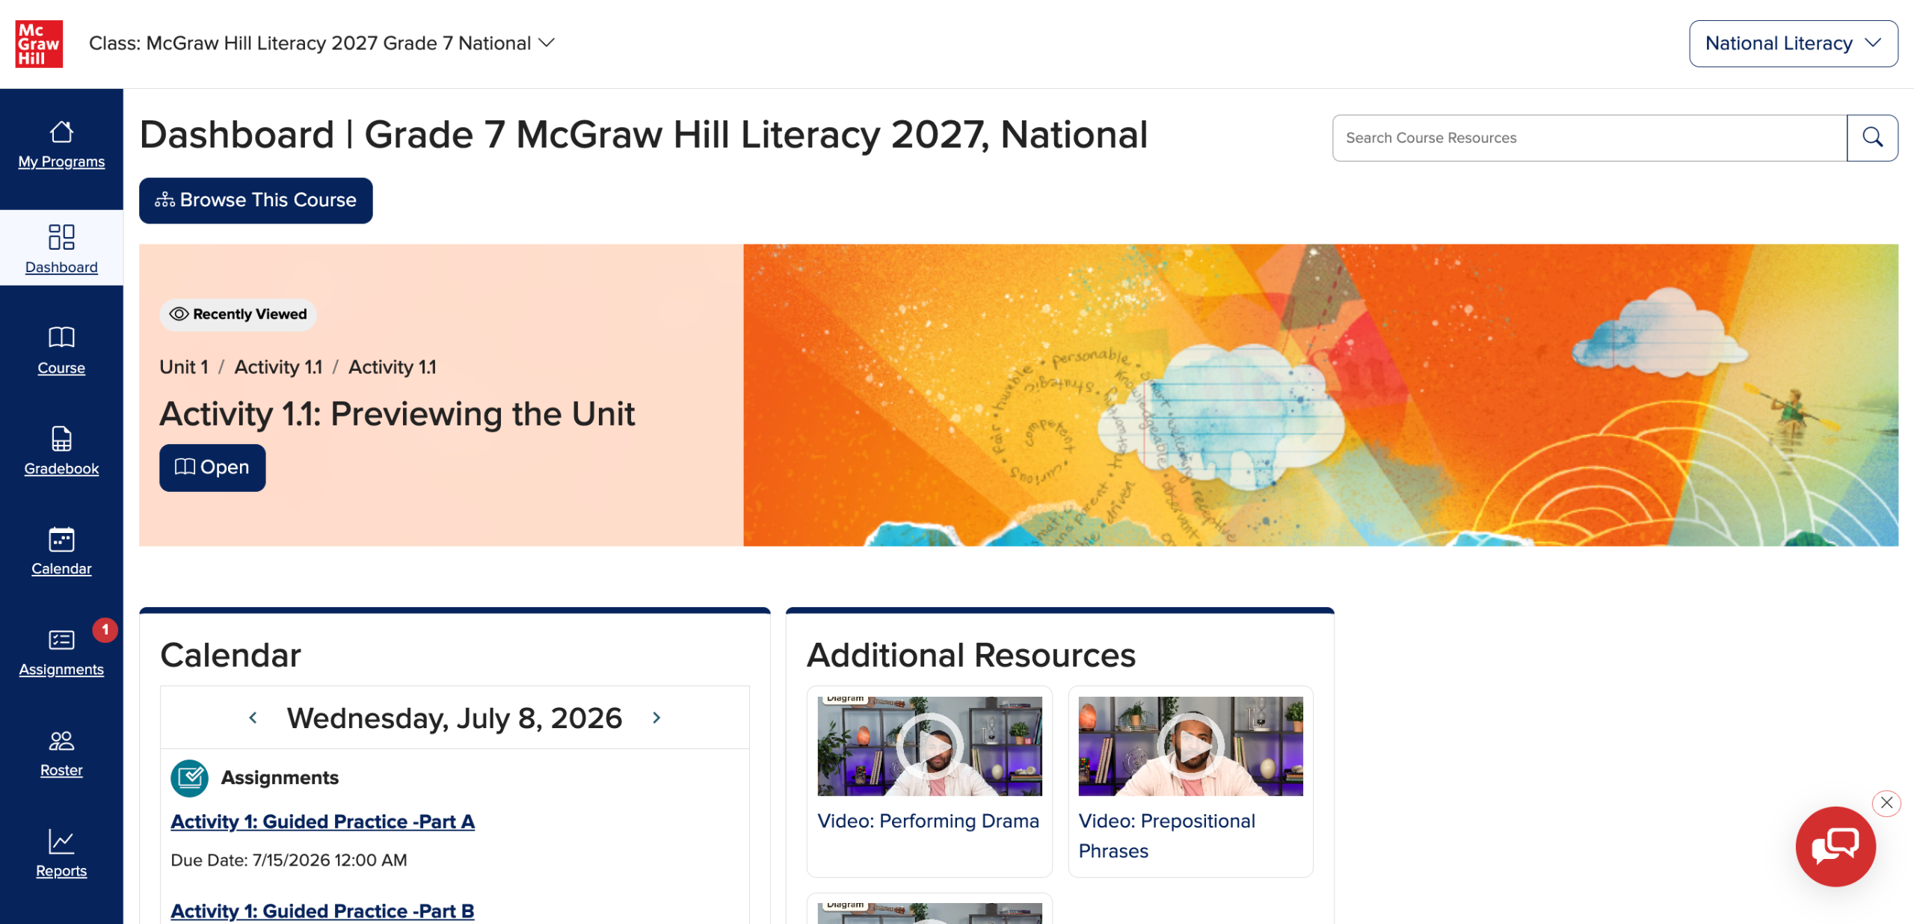1914x924 pixels.
Task: Click the Reports sidebar link
Action: (61, 871)
